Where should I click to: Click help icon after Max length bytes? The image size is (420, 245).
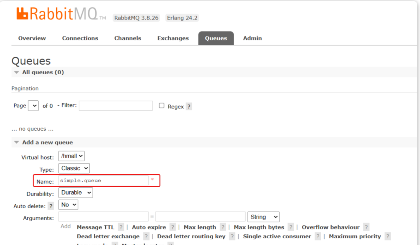pyautogui.click(x=291, y=227)
